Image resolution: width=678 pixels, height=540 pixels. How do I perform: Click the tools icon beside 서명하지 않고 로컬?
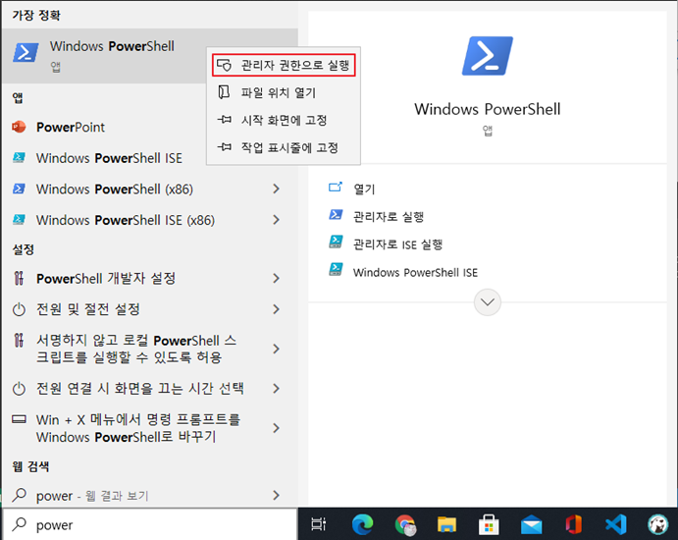[19, 340]
